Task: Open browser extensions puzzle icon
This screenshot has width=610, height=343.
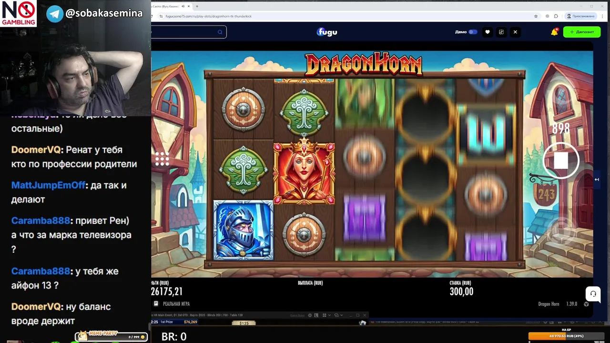Action: pyautogui.click(x=556, y=16)
